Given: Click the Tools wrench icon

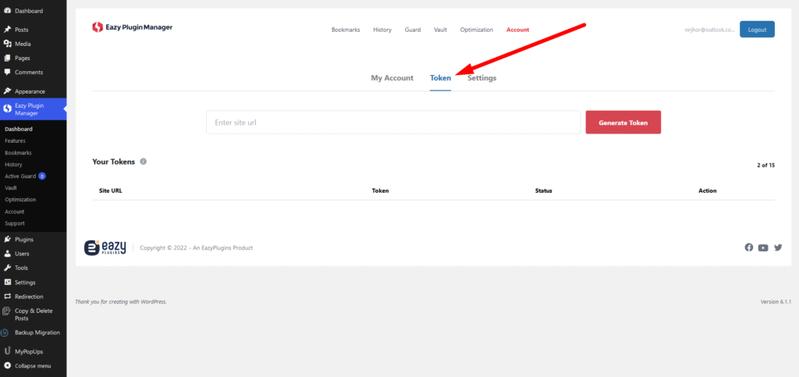Looking at the screenshot, I should click(x=7, y=268).
